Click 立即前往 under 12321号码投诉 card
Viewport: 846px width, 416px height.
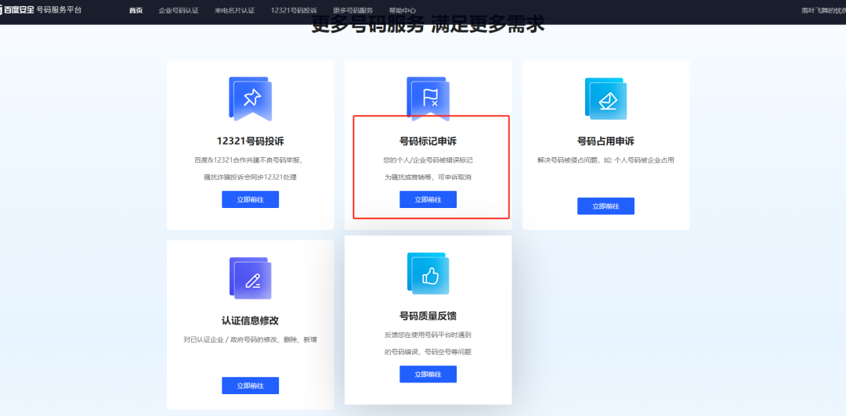pyautogui.click(x=251, y=199)
